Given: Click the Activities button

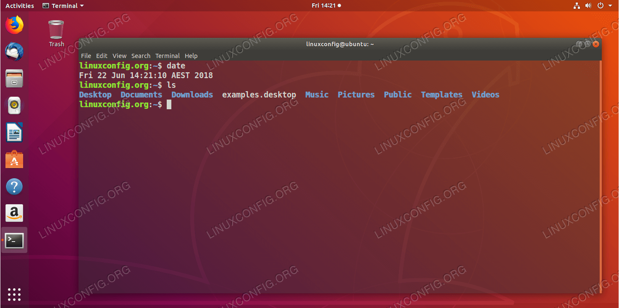Looking at the screenshot, I should [x=20, y=6].
